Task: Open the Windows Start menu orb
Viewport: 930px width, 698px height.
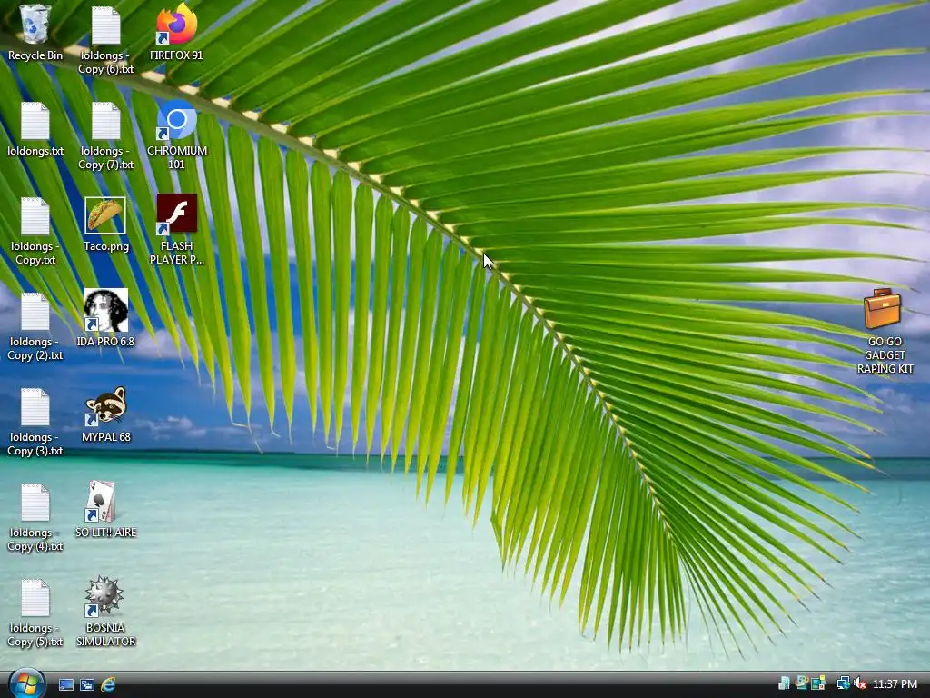Action: coord(26,683)
